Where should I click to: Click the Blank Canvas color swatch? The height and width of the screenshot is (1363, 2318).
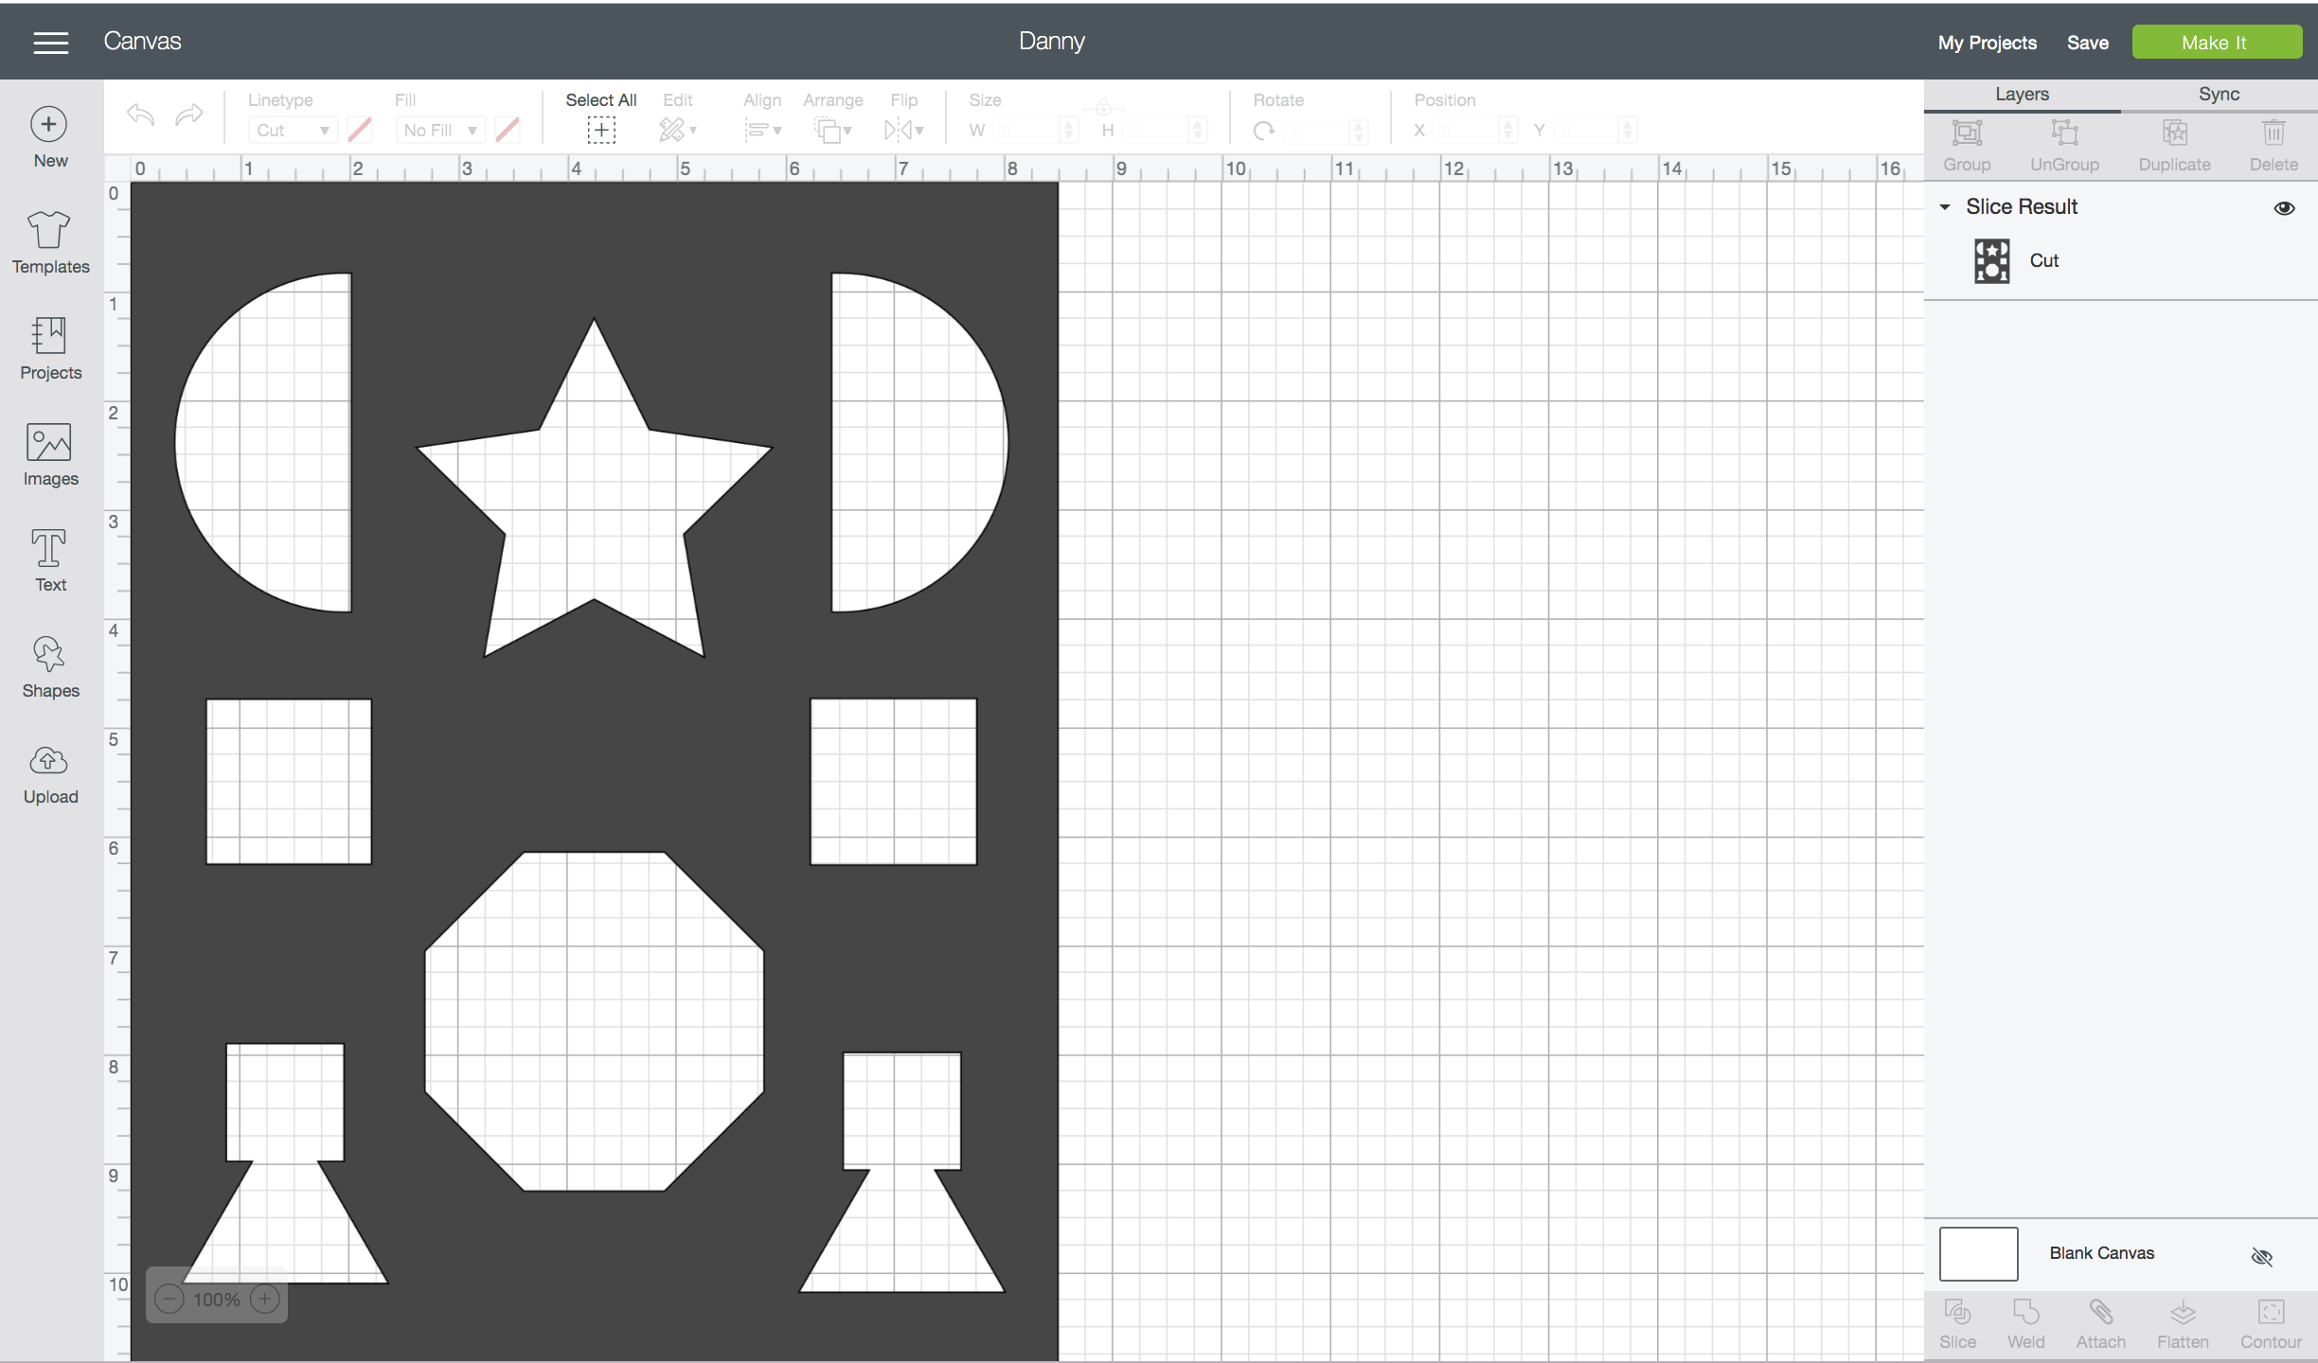tap(1978, 1253)
